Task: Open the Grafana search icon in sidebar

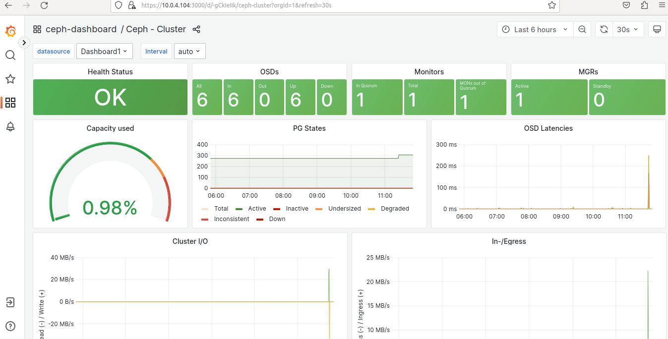Action: 10,55
